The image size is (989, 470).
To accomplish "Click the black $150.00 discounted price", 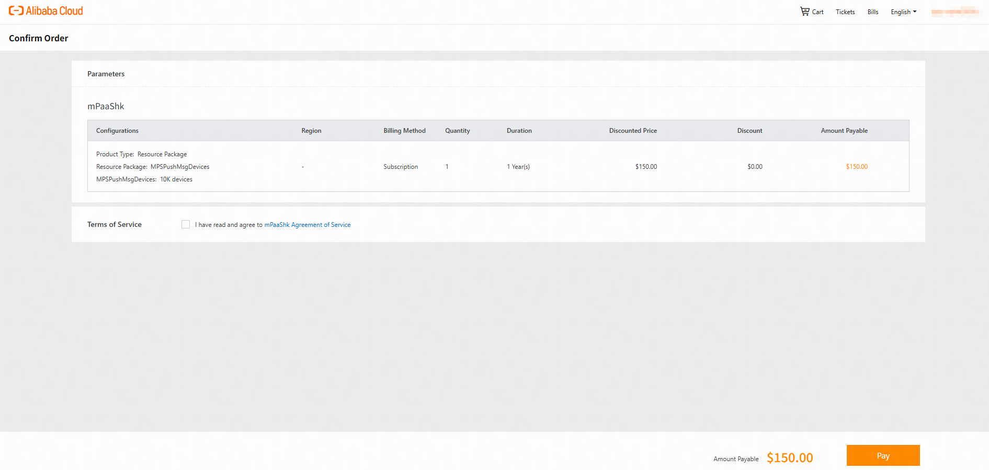I will tap(646, 167).
